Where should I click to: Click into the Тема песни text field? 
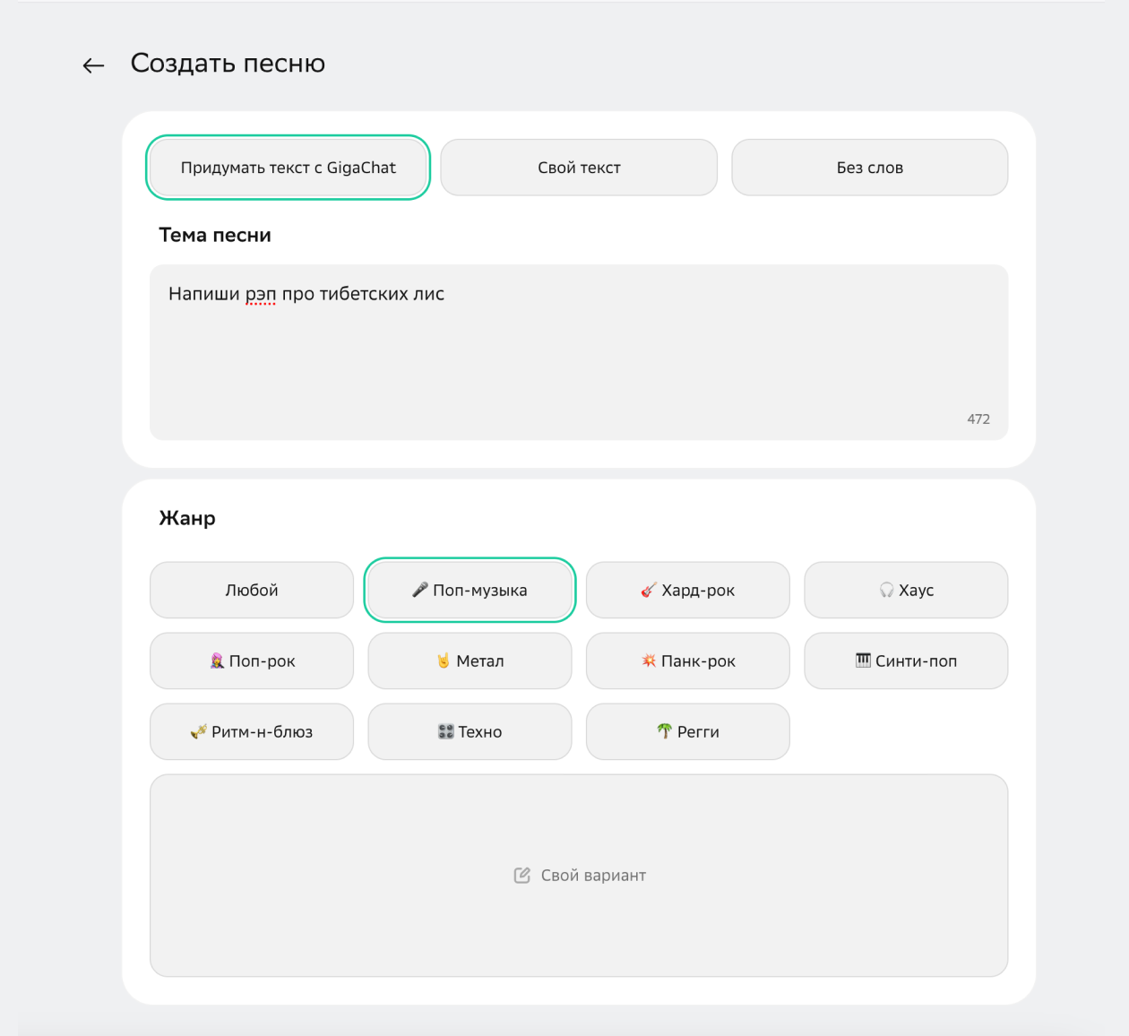pos(578,351)
